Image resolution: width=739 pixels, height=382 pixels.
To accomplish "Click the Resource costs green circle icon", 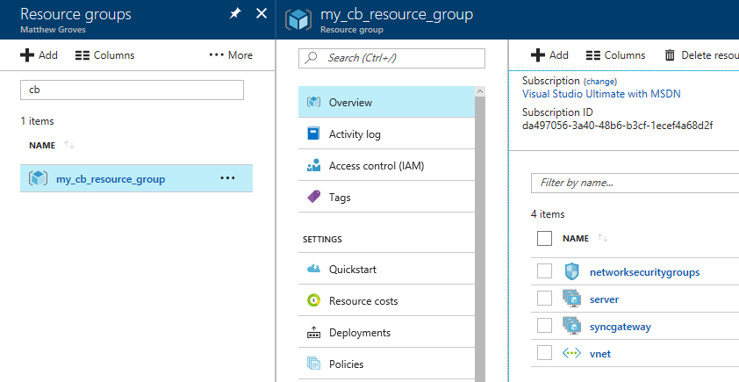I will tap(313, 300).
